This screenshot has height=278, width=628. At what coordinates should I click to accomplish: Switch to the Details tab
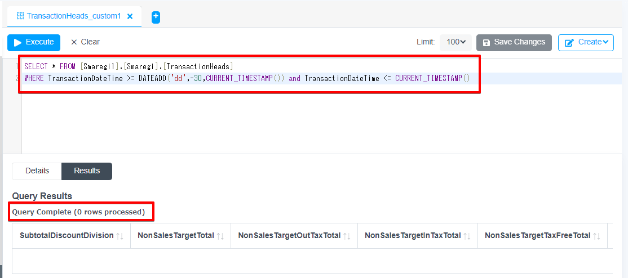37,171
